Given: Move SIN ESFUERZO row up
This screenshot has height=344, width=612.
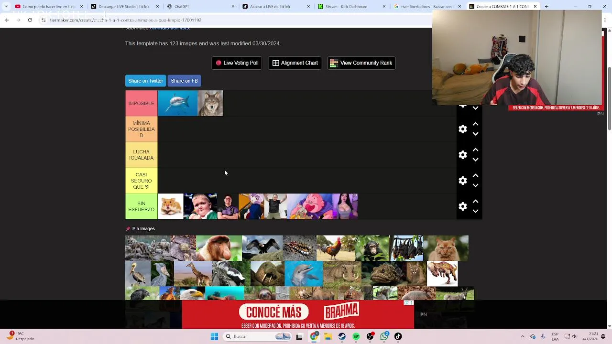Looking at the screenshot, I should [475, 201].
